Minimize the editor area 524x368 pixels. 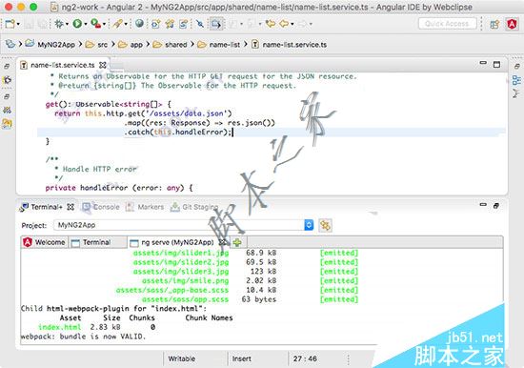click(x=483, y=63)
